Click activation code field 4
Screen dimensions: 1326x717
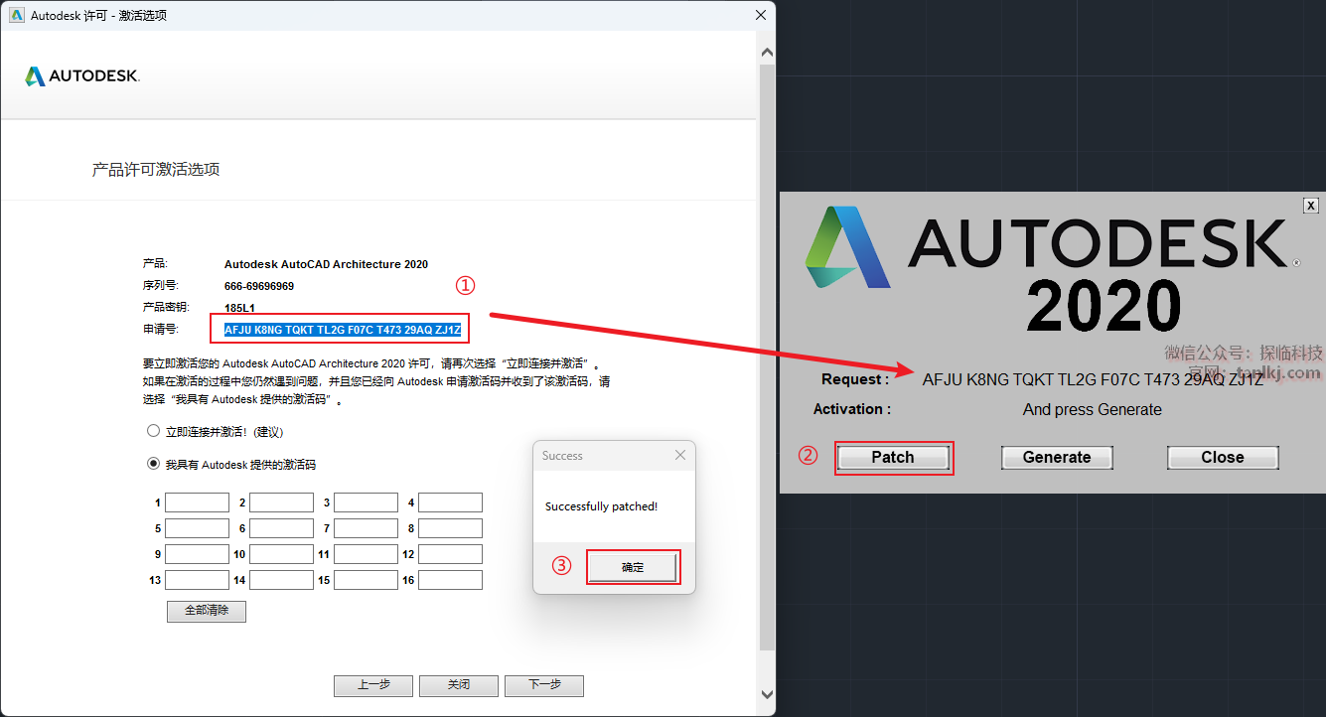pos(450,502)
